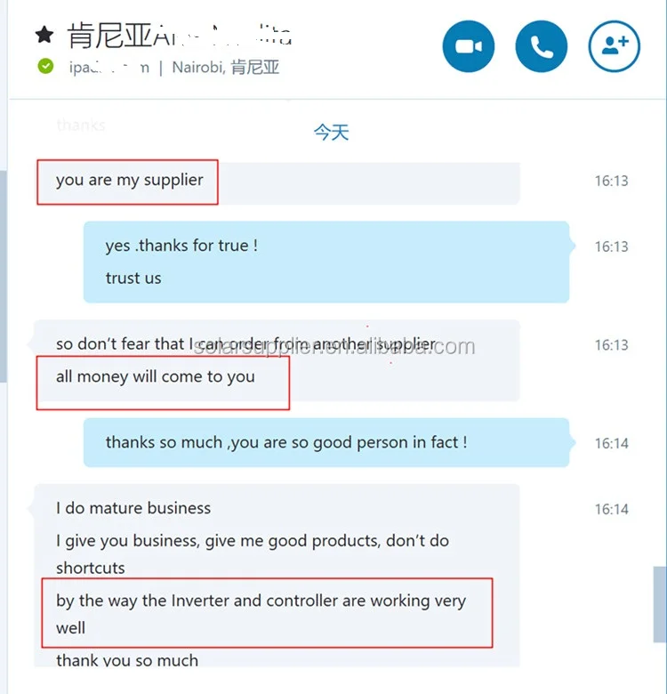Start a video call with contact
This screenshot has width=667, height=694.
pyautogui.click(x=469, y=46)
